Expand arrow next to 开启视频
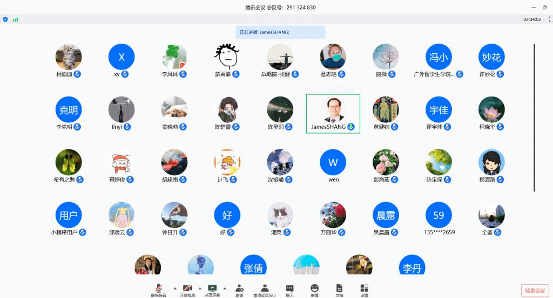553x298 pixels. 200,288
